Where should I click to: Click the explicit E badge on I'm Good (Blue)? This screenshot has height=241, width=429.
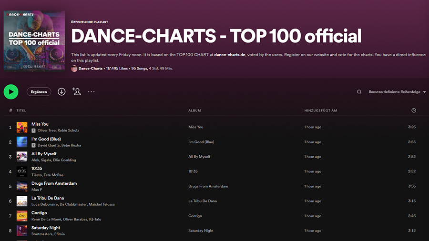click(33, 145)
